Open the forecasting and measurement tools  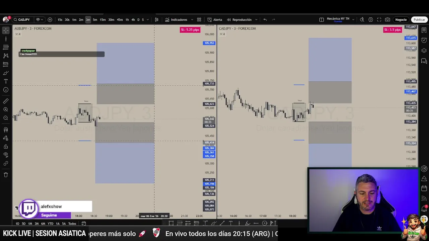[x=6, y=64]
